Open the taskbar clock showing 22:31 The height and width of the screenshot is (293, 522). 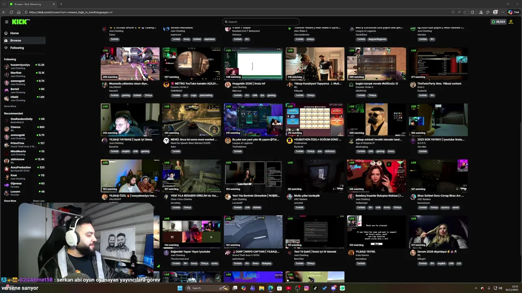pyautogui.click(x=512, y=288)
